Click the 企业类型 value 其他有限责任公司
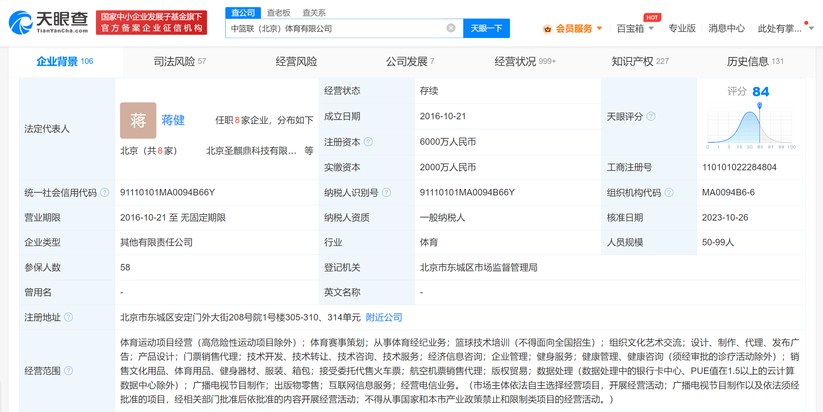The width and height of the screenshot is (823, 412). [156, 242]
